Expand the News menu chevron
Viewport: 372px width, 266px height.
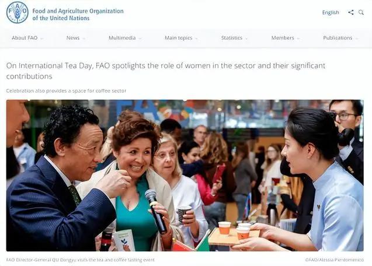(x=84, y=38)
